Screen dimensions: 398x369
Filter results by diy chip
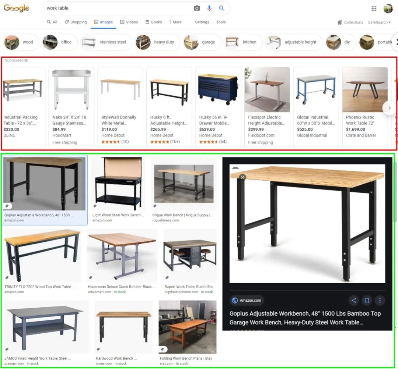[x=341, y=42]
